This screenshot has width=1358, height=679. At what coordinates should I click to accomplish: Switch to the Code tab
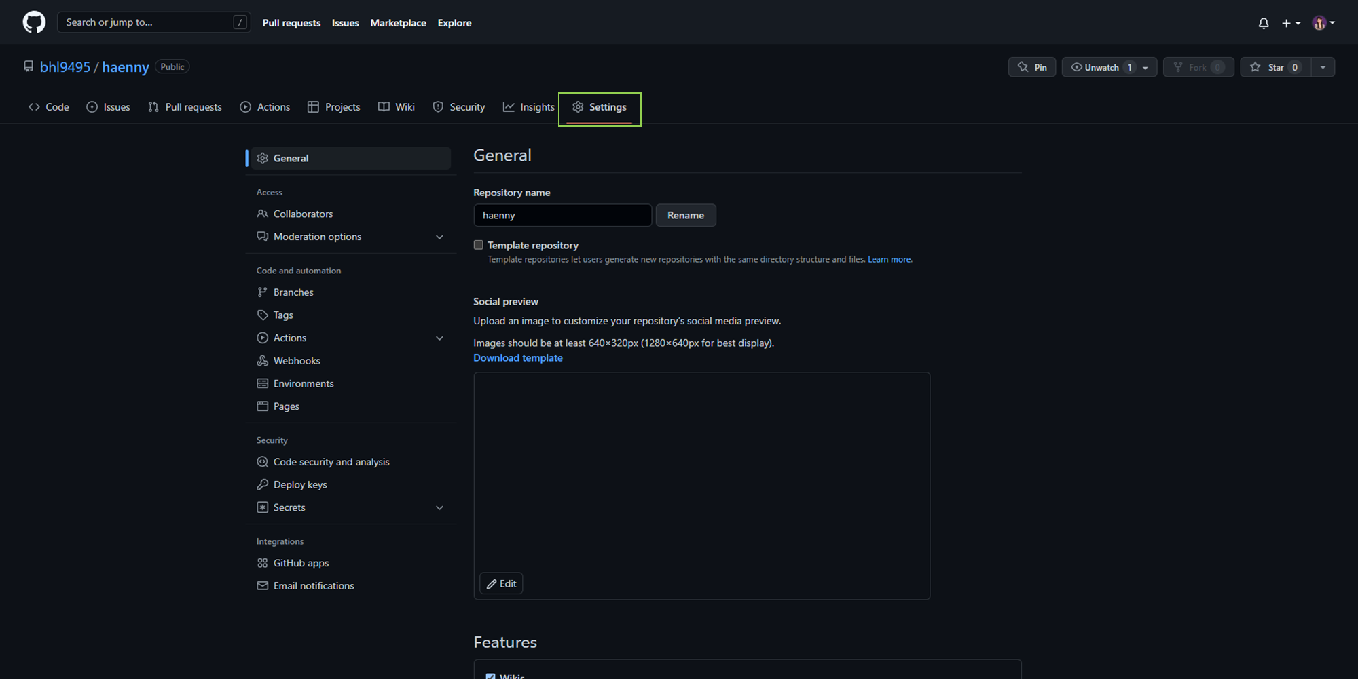click(x=49, y=107)
